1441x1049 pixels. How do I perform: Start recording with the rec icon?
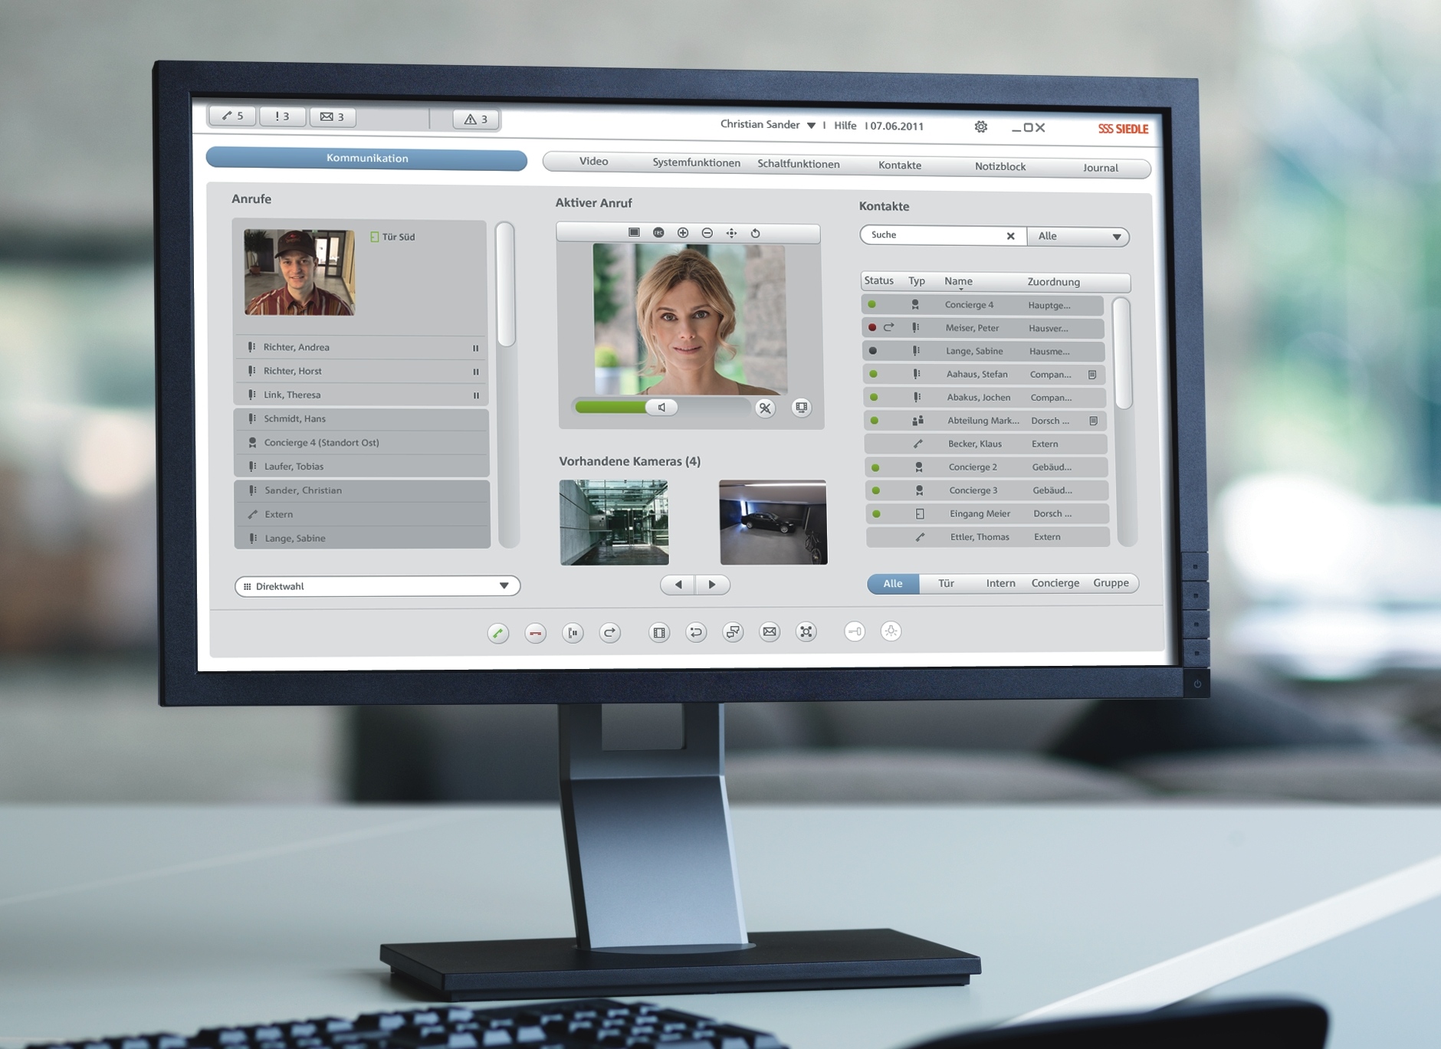click(x=658, y=233)
